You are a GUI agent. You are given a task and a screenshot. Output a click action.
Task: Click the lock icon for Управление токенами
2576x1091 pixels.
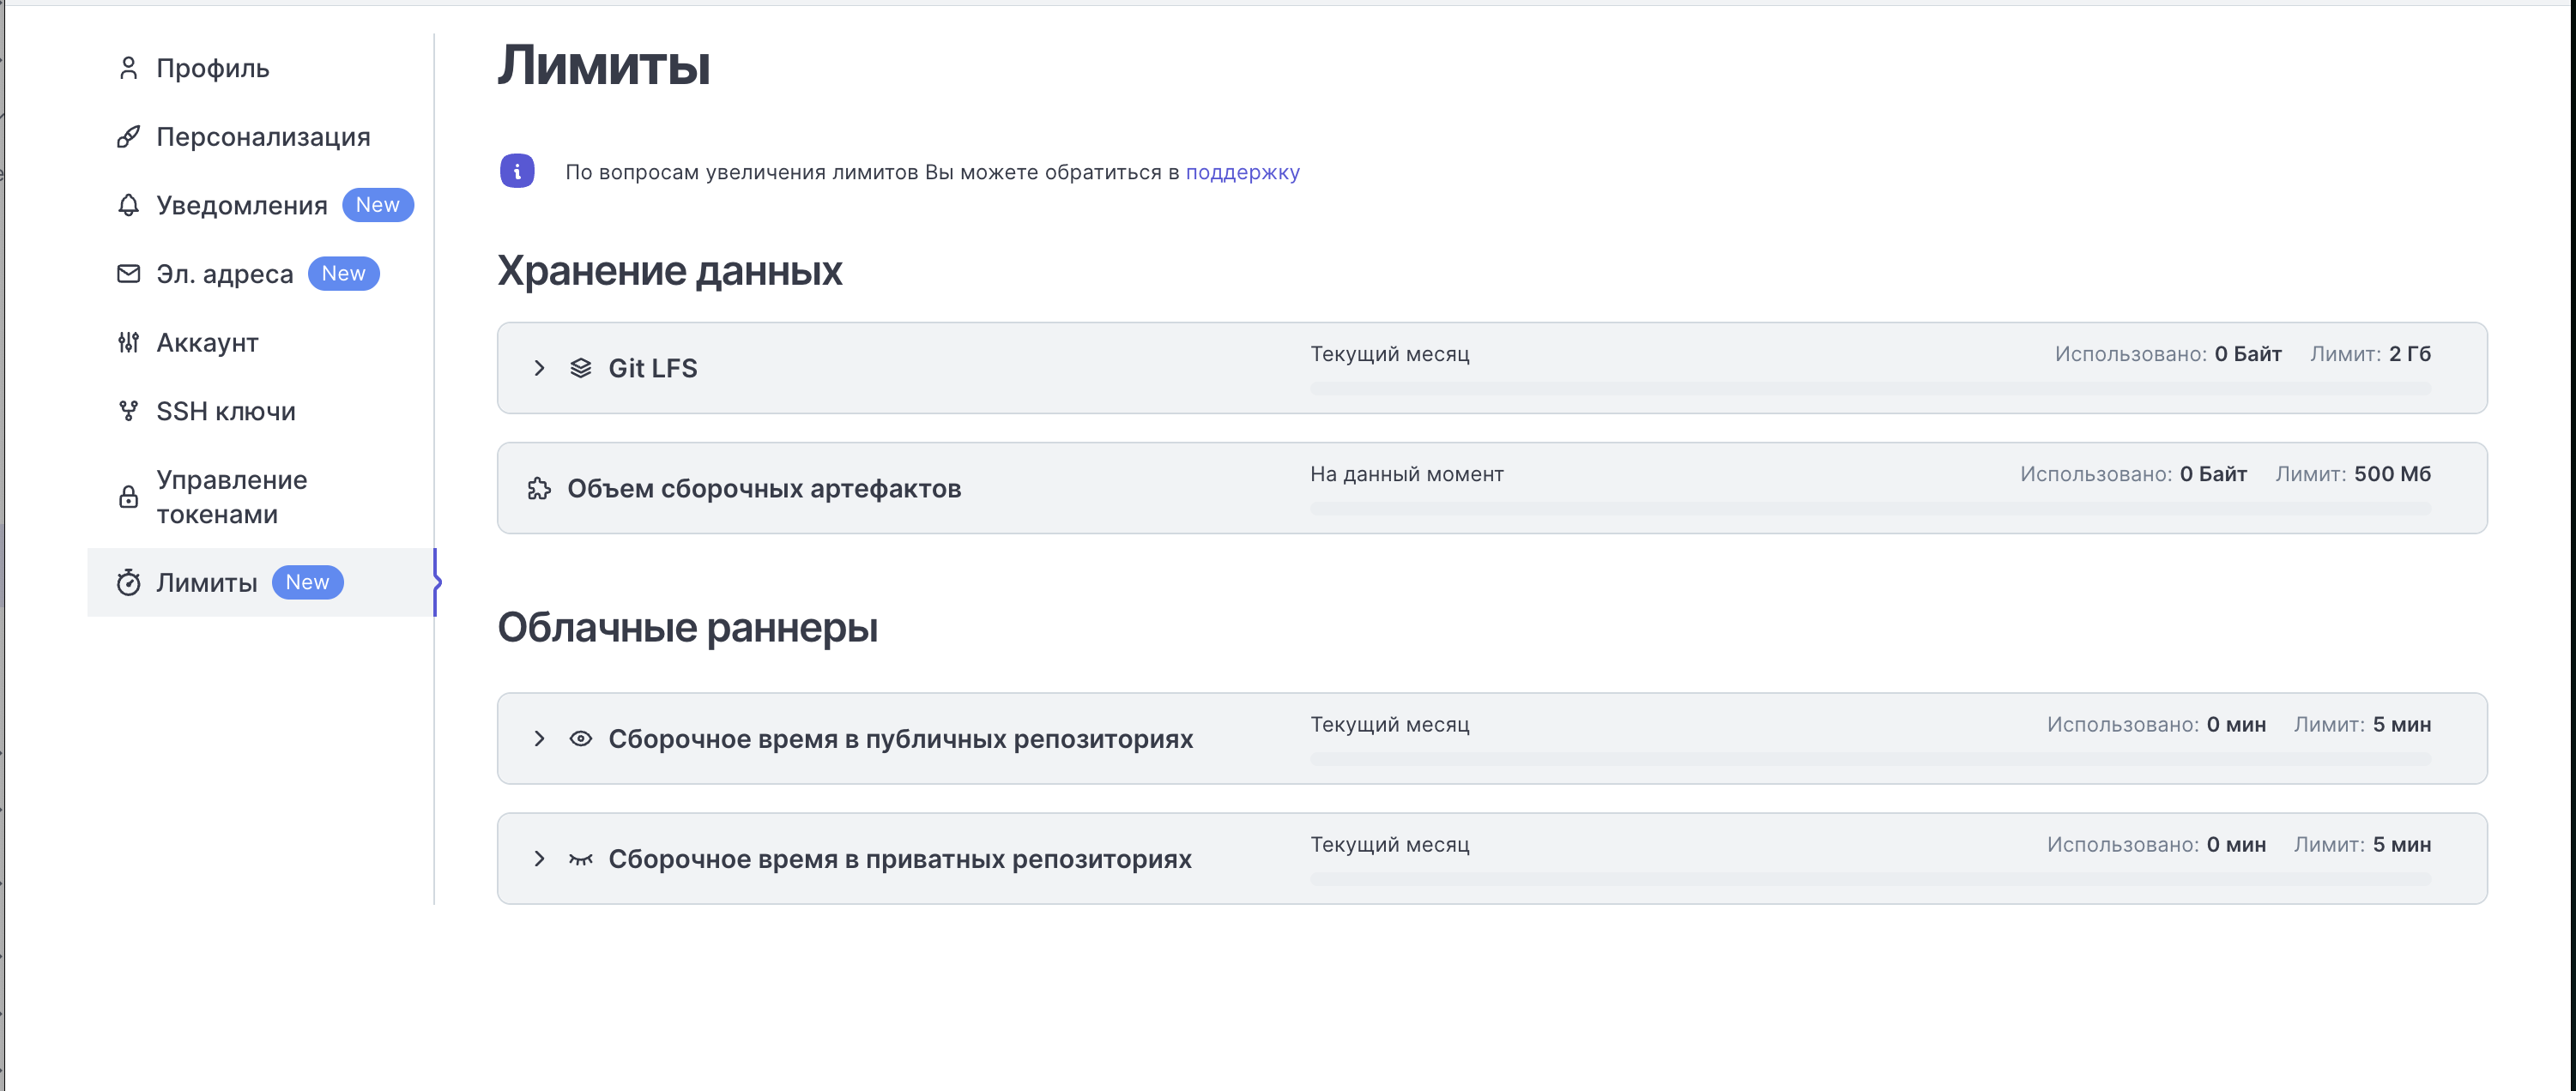[128, 497]
